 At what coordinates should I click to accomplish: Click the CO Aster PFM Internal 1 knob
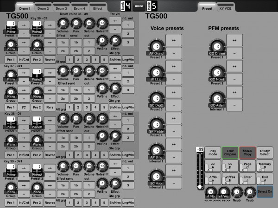pyautogui.click(x=217, y=98)
